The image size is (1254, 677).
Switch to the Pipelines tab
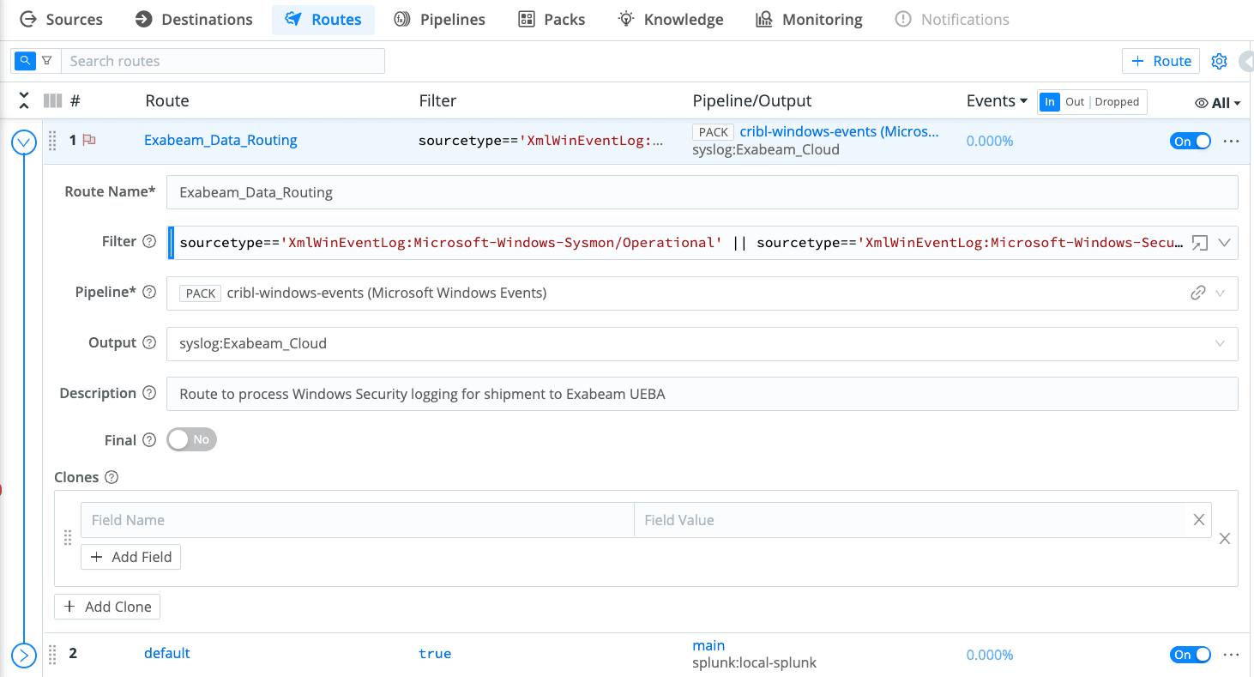tap(440, 19)
